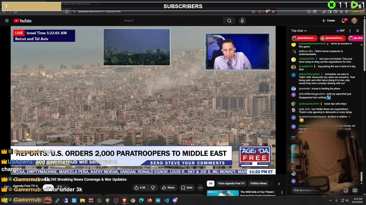Open Wild Side of Our Planet thumbnail

click(223, 193)
